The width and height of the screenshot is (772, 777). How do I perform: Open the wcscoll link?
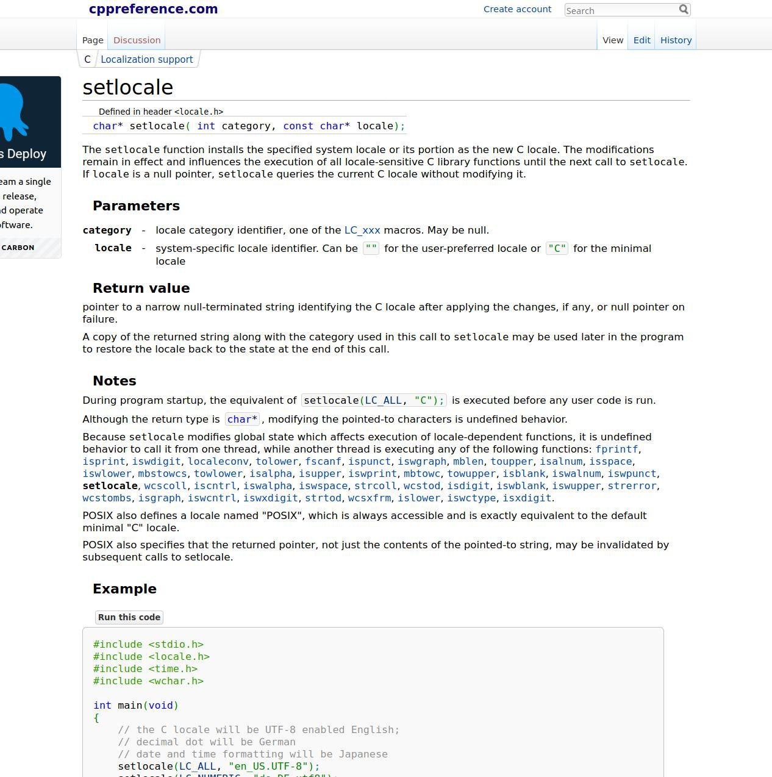click(x=166, y=486)
